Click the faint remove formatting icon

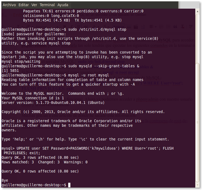(x=182, y=27)
